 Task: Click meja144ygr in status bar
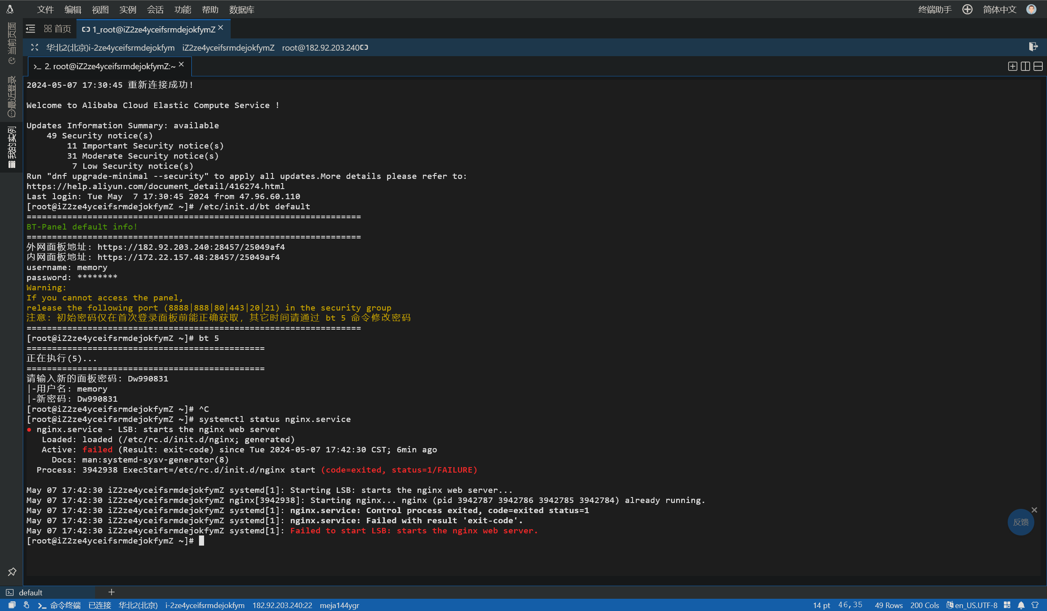(339, 605)
